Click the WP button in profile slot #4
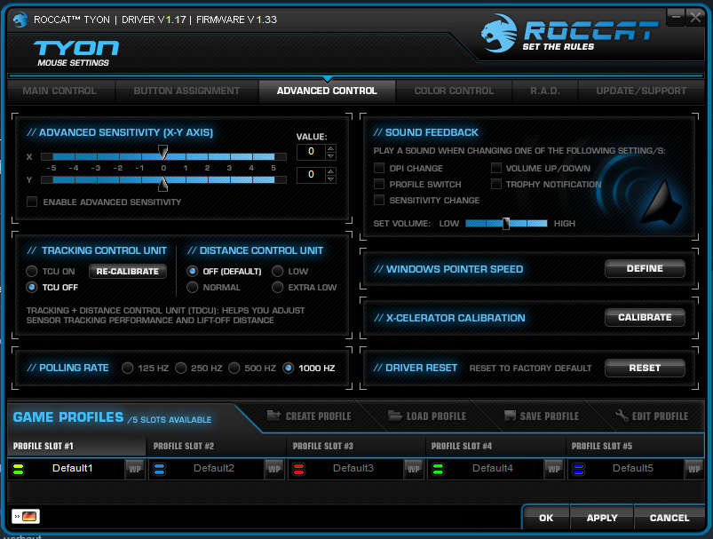 pyautogui.click(x=554, y=469)
